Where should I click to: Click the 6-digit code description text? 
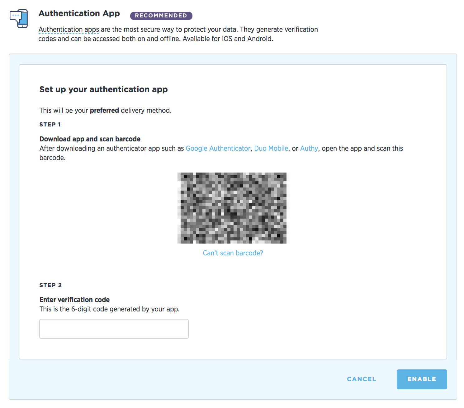pyautogui.click(x=110, y=309)
